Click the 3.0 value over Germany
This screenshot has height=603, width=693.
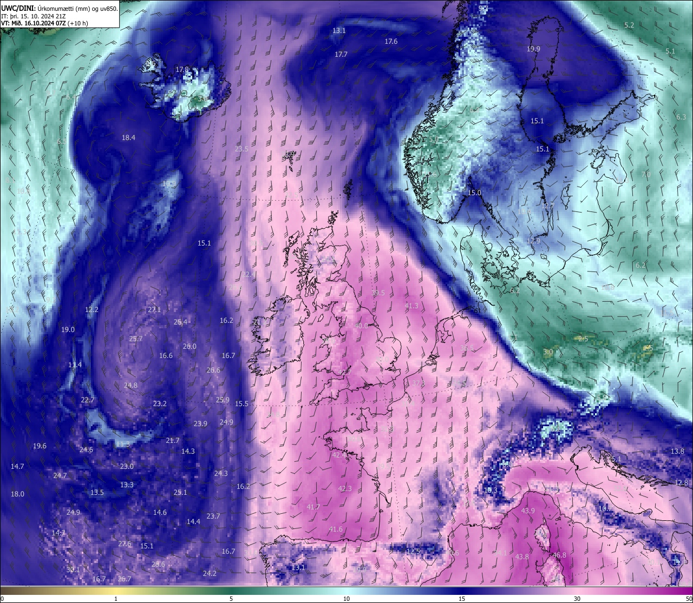[x=548, y=352]
